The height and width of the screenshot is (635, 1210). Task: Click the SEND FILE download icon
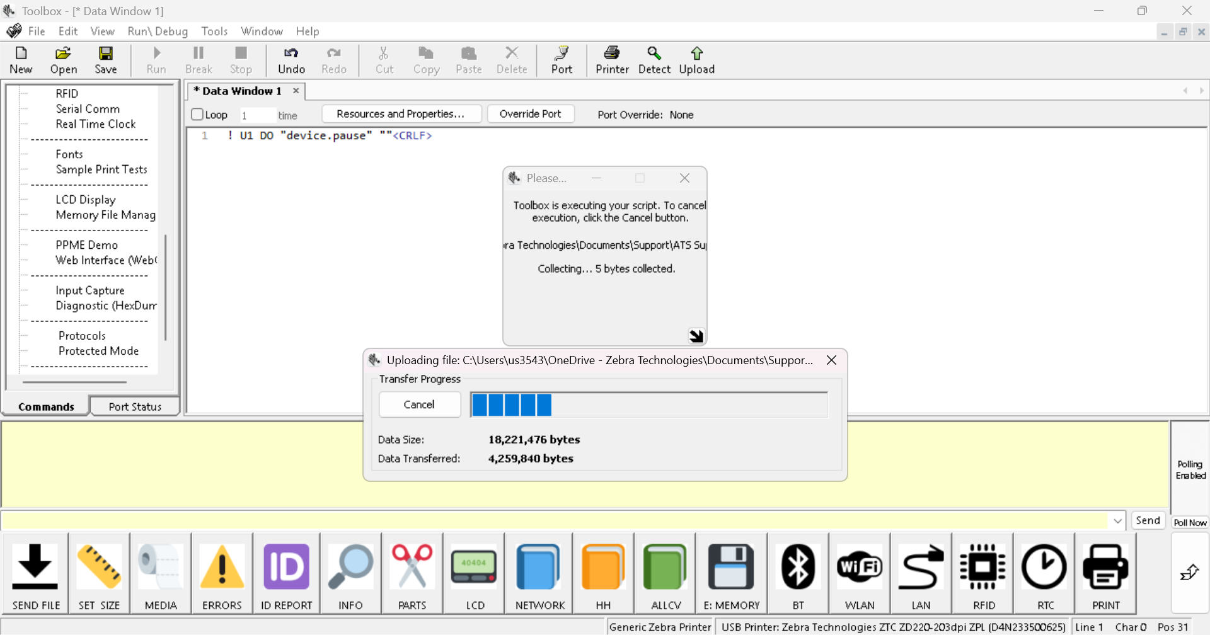(35, 568)
